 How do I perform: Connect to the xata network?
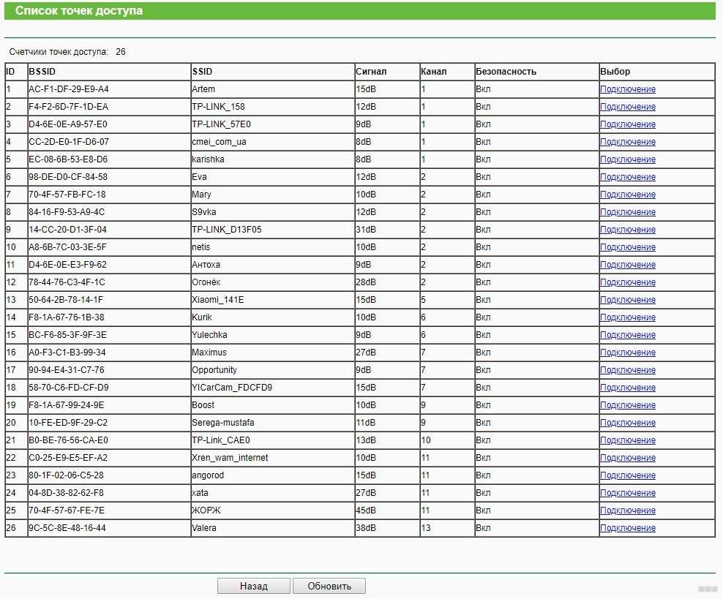click(x=627, y=493)
